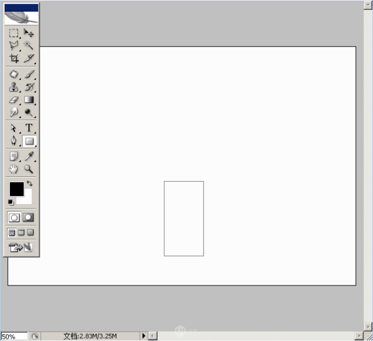Activate the Hand tool
This screenshot has height=341, width=373.
[x=14, y=169]
